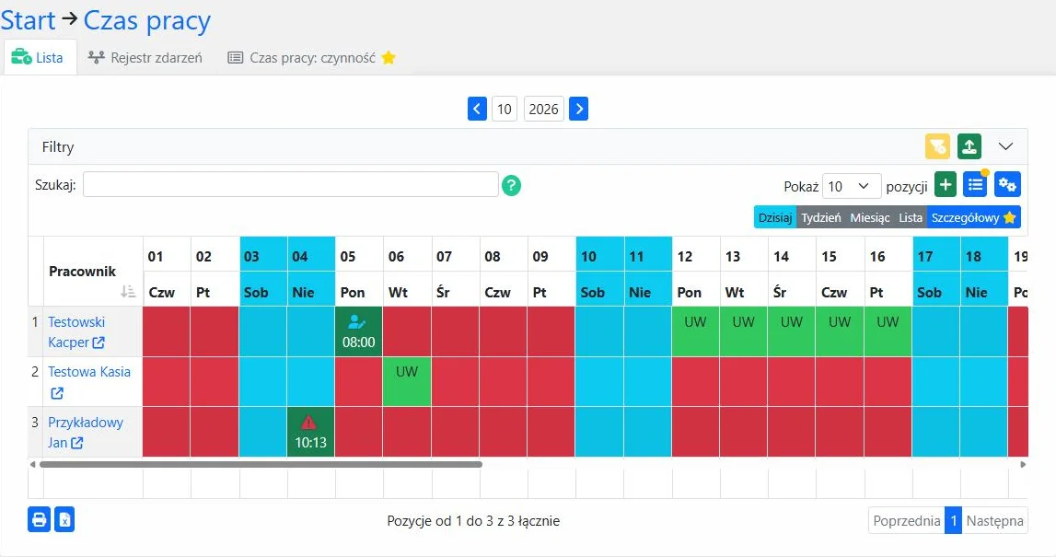1056x557 pixels.
Task: Clear filters using the yellow funnel icon
Action: pyautogui.click(x=937, y=146)
